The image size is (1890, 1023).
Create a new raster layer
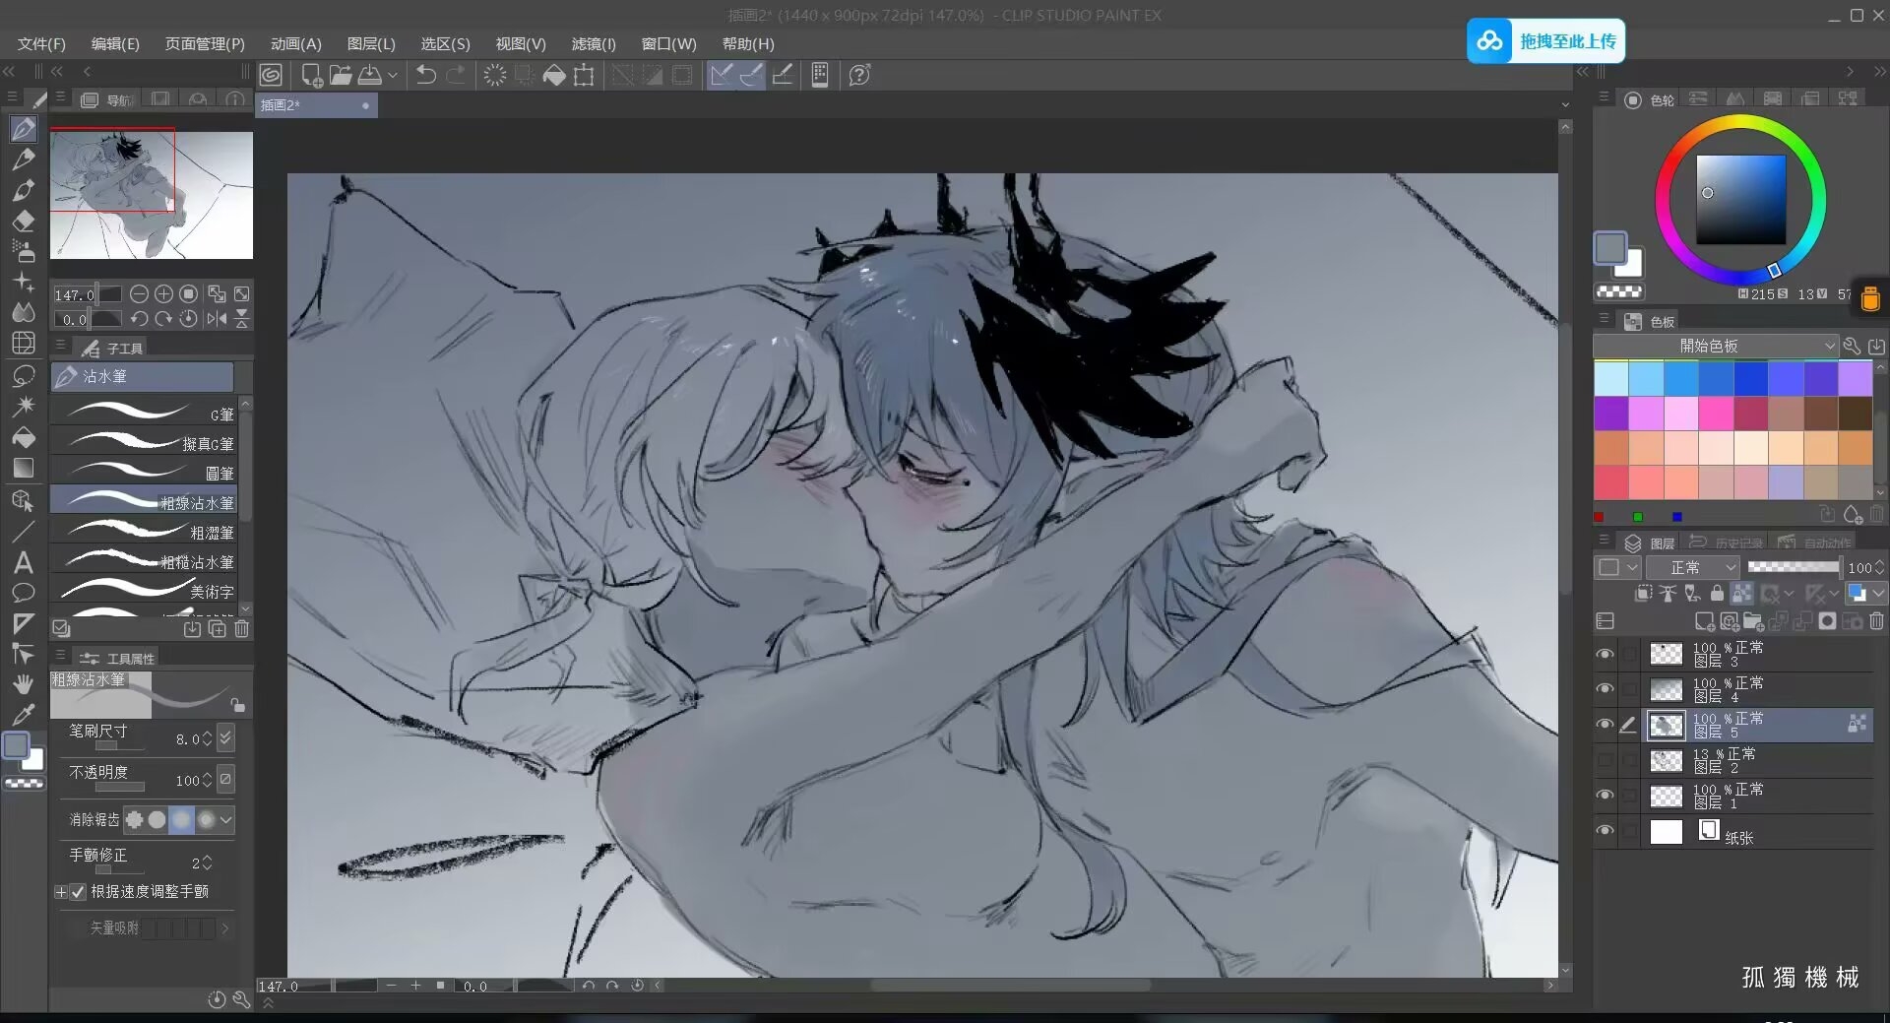(1704, 621)
